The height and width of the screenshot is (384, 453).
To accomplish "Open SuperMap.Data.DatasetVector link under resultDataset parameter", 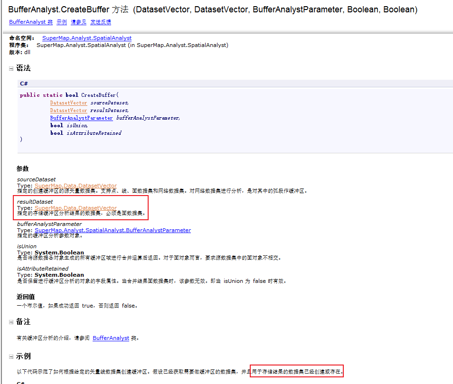I will (x=75, y=207).
